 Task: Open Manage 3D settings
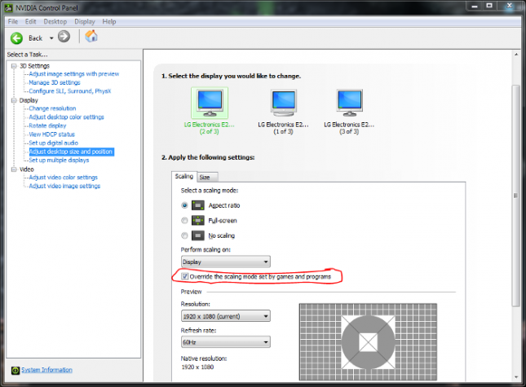pos(55,82)
